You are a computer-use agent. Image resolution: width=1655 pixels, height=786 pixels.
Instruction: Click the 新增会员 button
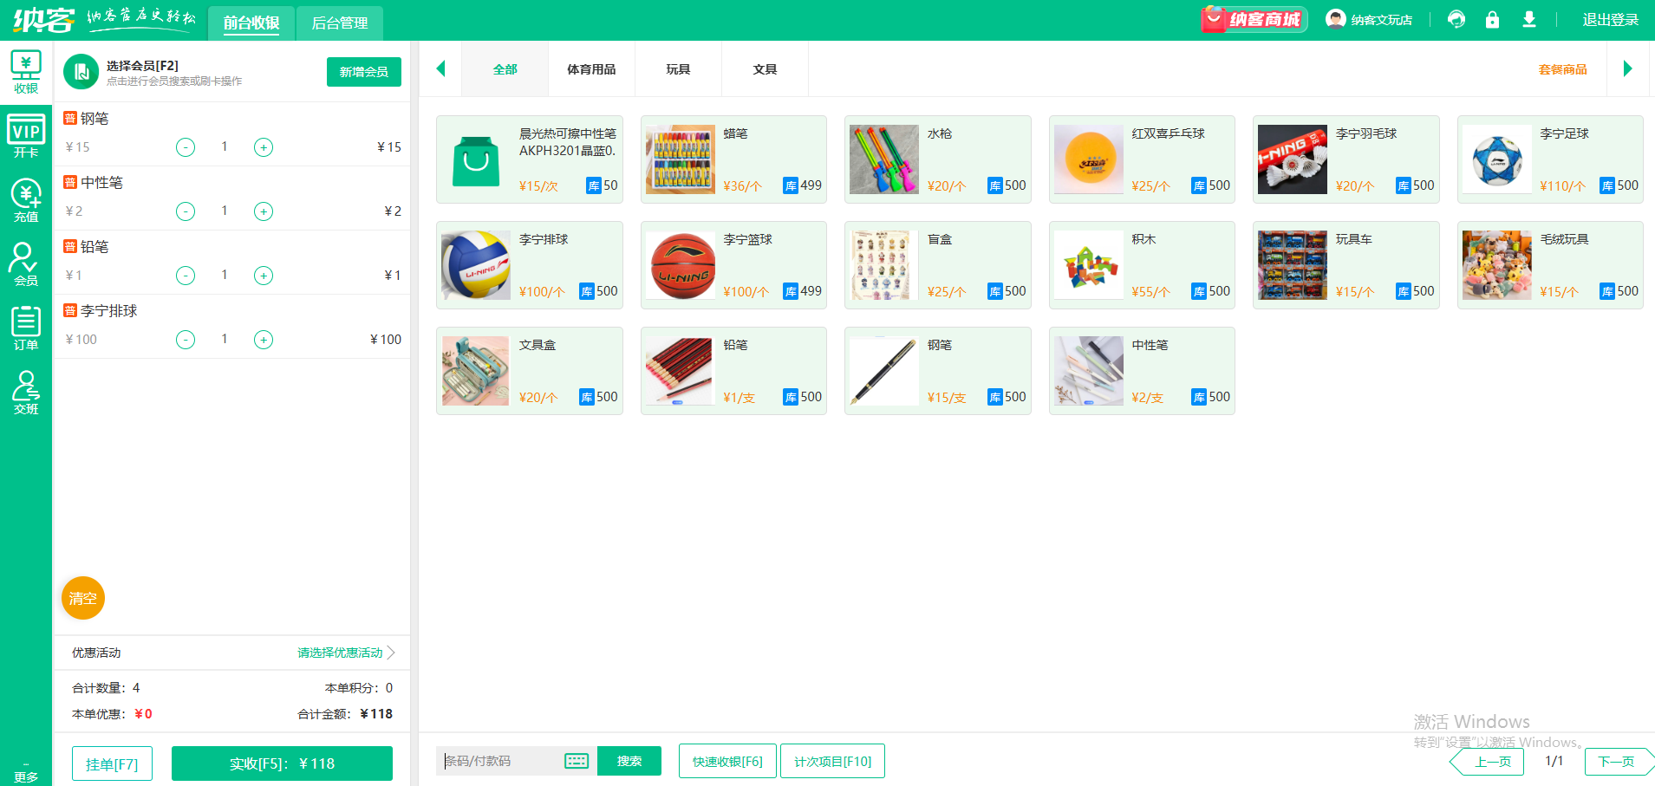coord(363,71)
